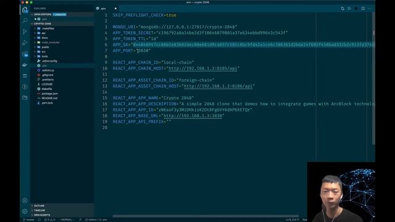The image size is (395, 222).
Task: Follow the REACT_APP_CHAIN_HOST URL link
Action: [203, 68]
